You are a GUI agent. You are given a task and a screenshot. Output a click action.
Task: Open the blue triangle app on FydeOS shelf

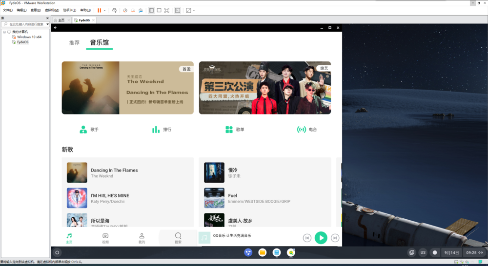(x=248, y=253)
